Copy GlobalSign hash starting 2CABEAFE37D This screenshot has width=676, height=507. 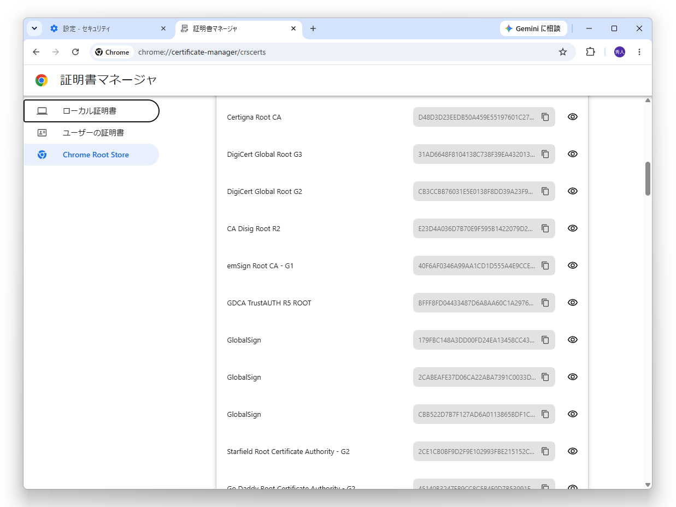[545, 377]
